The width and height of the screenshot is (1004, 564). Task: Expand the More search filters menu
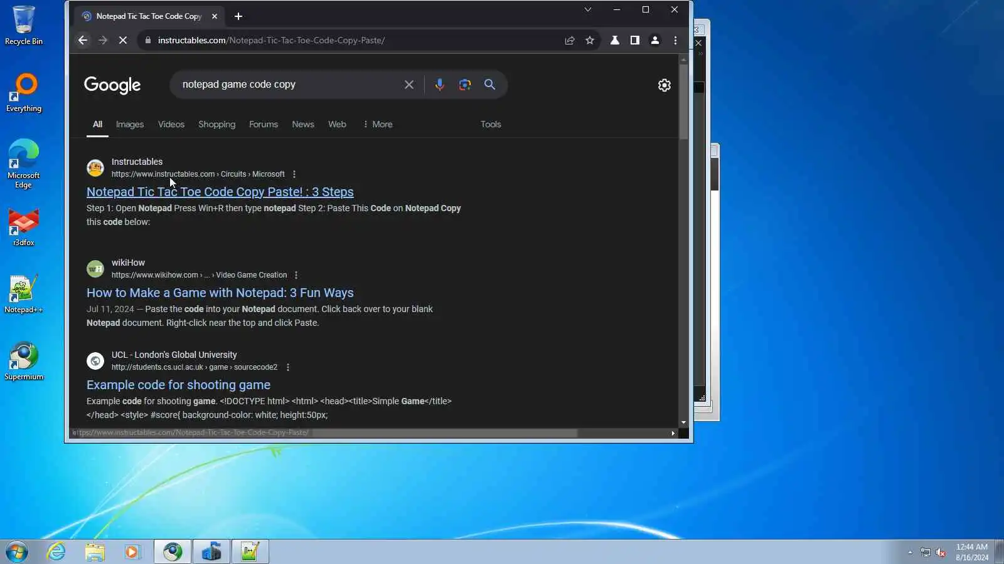point(378,124)
